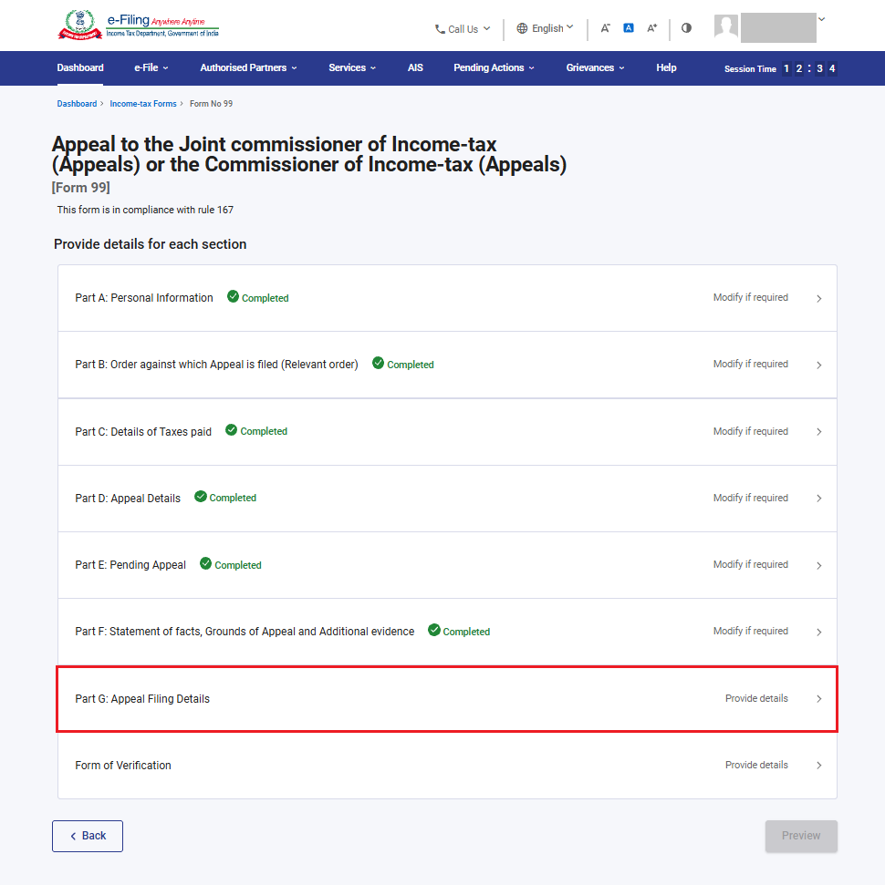Expand Part A with right chevron
This screenshot has height=885, width=885.
tap(819, 298)
